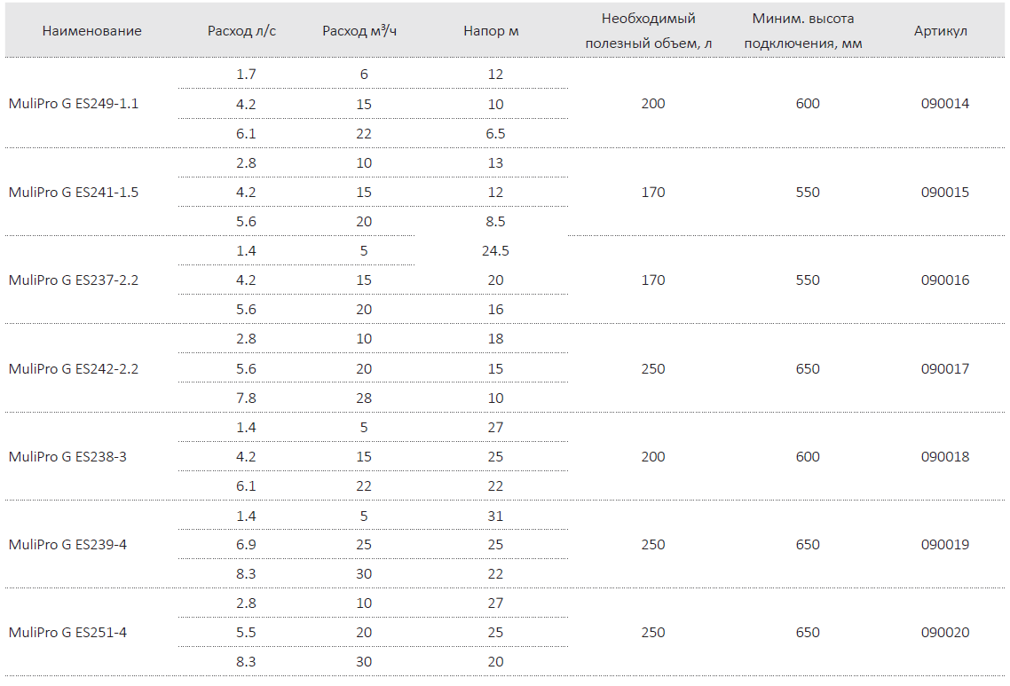1010x686 pixels.
Task: Select the Миним. высота подключения header
Action: (x=802, y=31)
